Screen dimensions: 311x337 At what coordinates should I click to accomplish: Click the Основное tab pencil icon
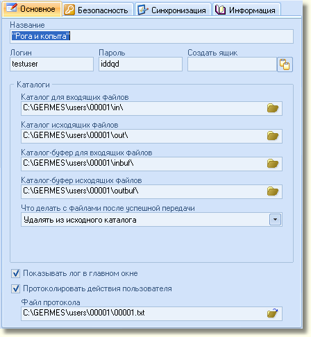(12, 8)
